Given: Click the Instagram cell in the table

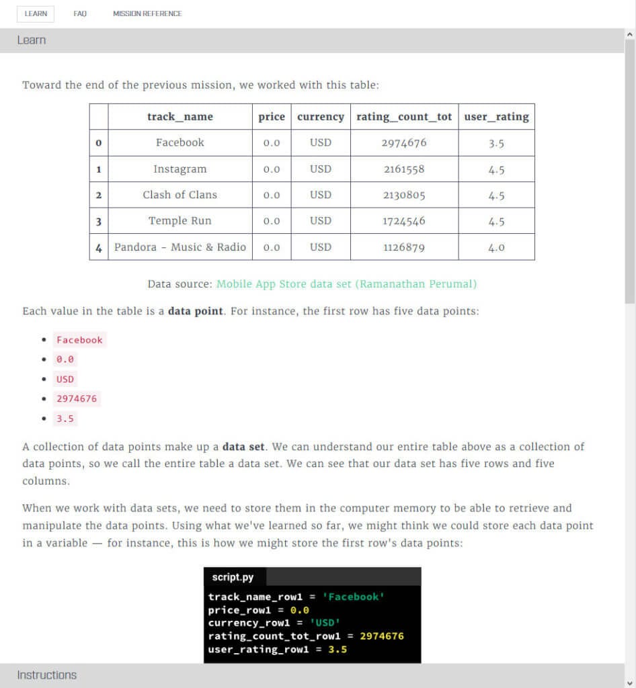Looking at the screenshot, I should tap(180, 169).
